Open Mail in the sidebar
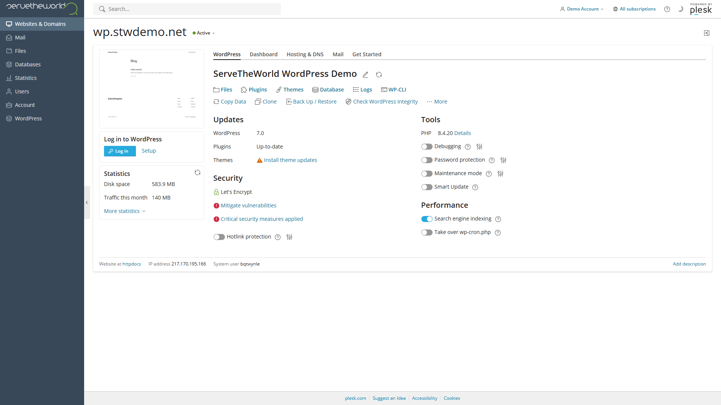The image size is (721, 405). click(x=42, y=37)
